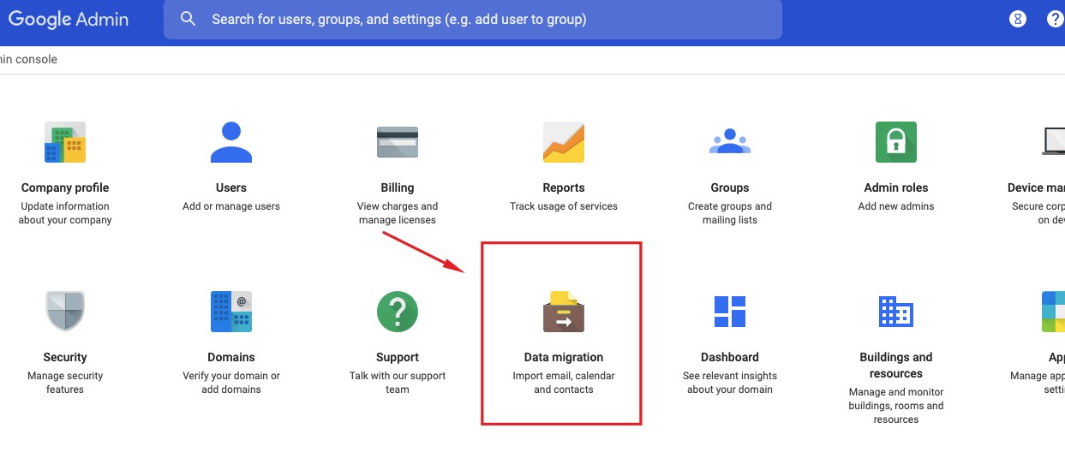The height and width of the screenshot is (470, 1065).
Task: Click the Google Admin logo
Action: tap(67, 19)
